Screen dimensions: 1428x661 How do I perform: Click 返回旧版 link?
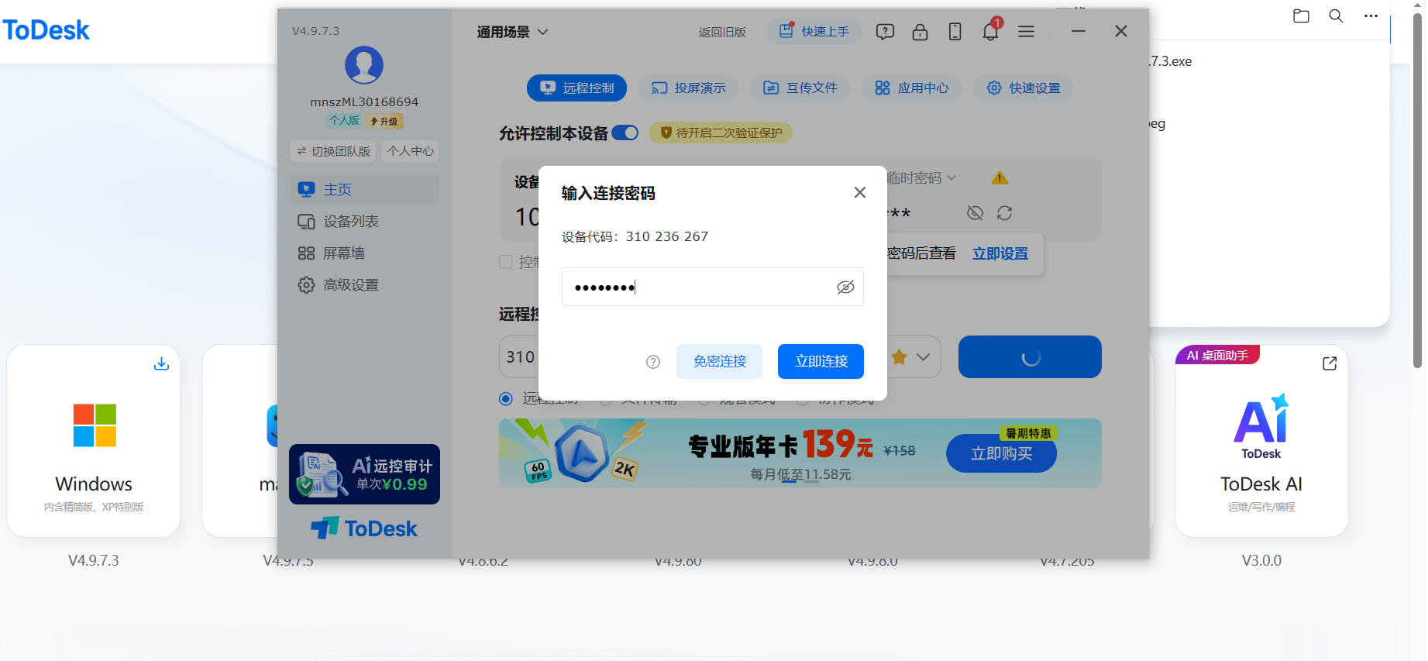pyautogui.click(x=721, y=32)
